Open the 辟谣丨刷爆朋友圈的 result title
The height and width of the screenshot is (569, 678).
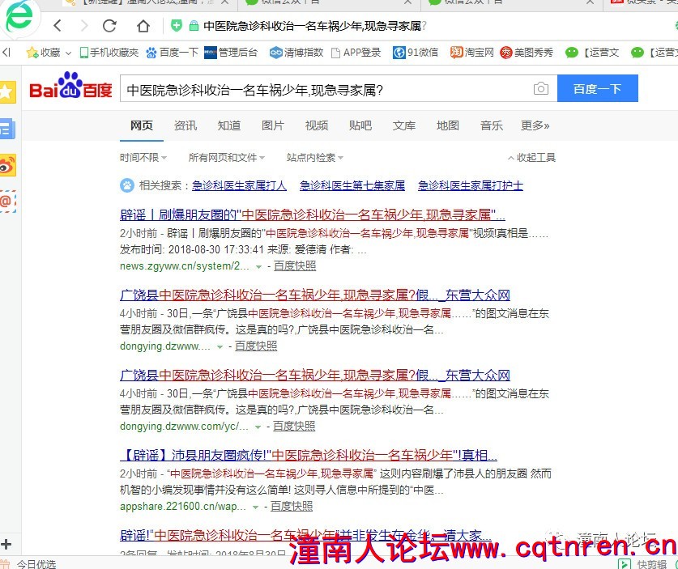[x=312, y=214]
